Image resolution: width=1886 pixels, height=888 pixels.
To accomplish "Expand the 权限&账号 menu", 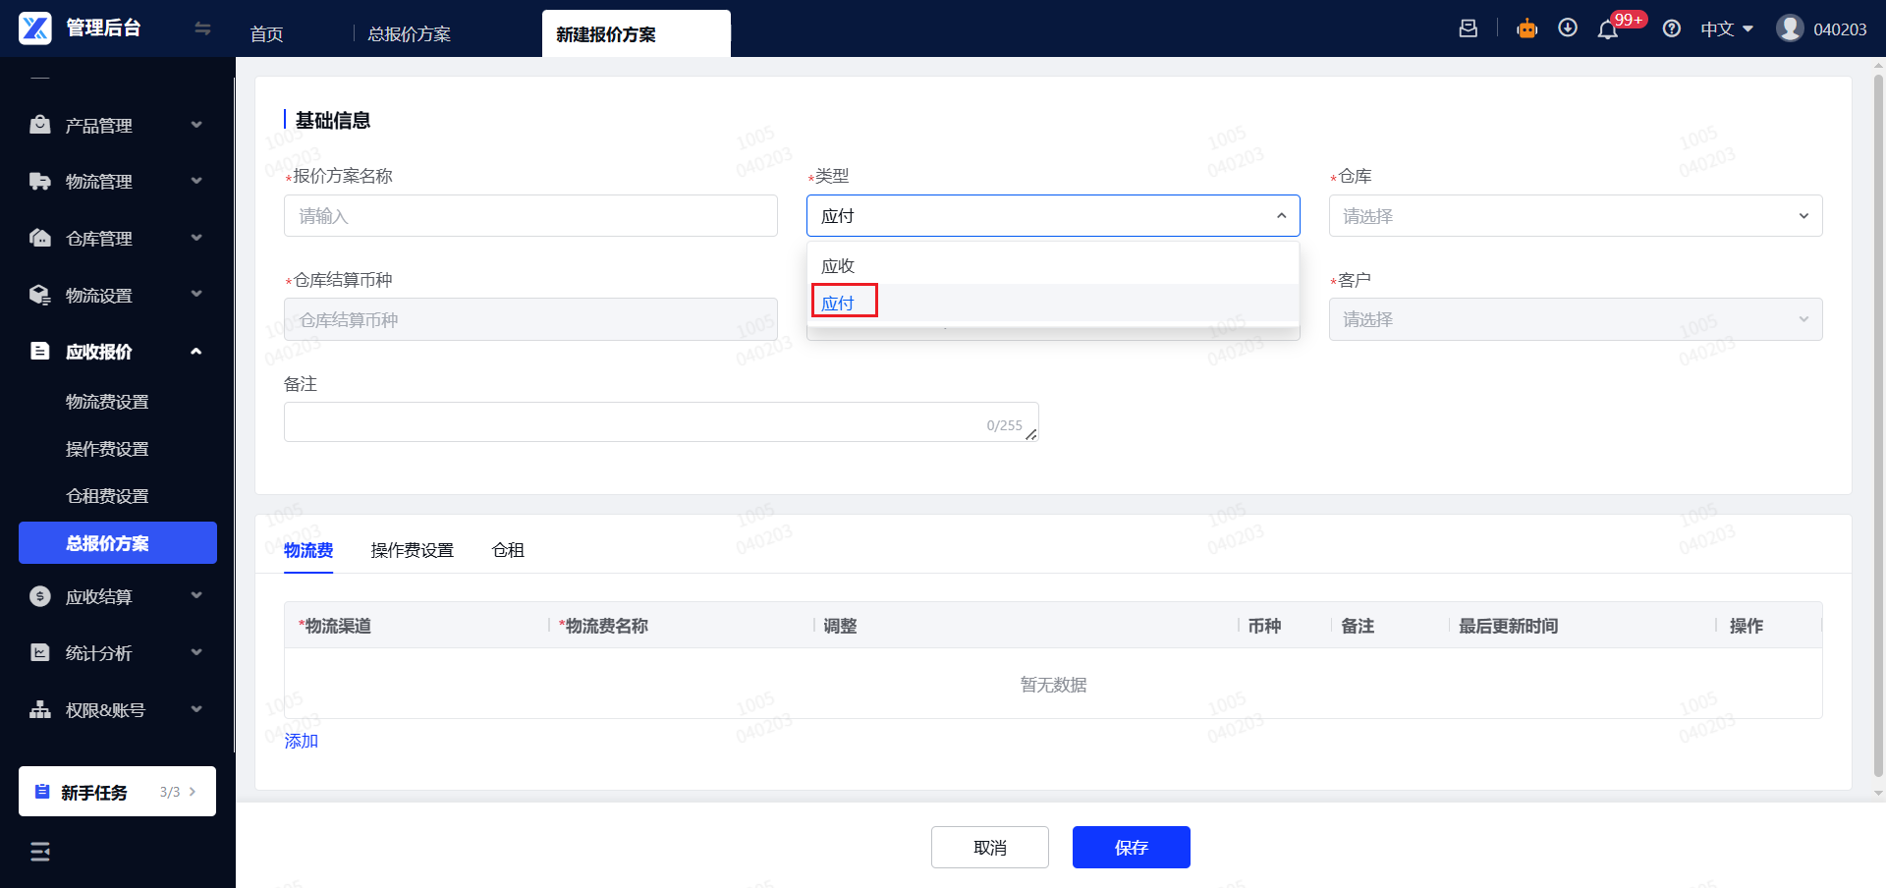I will 196,709.
